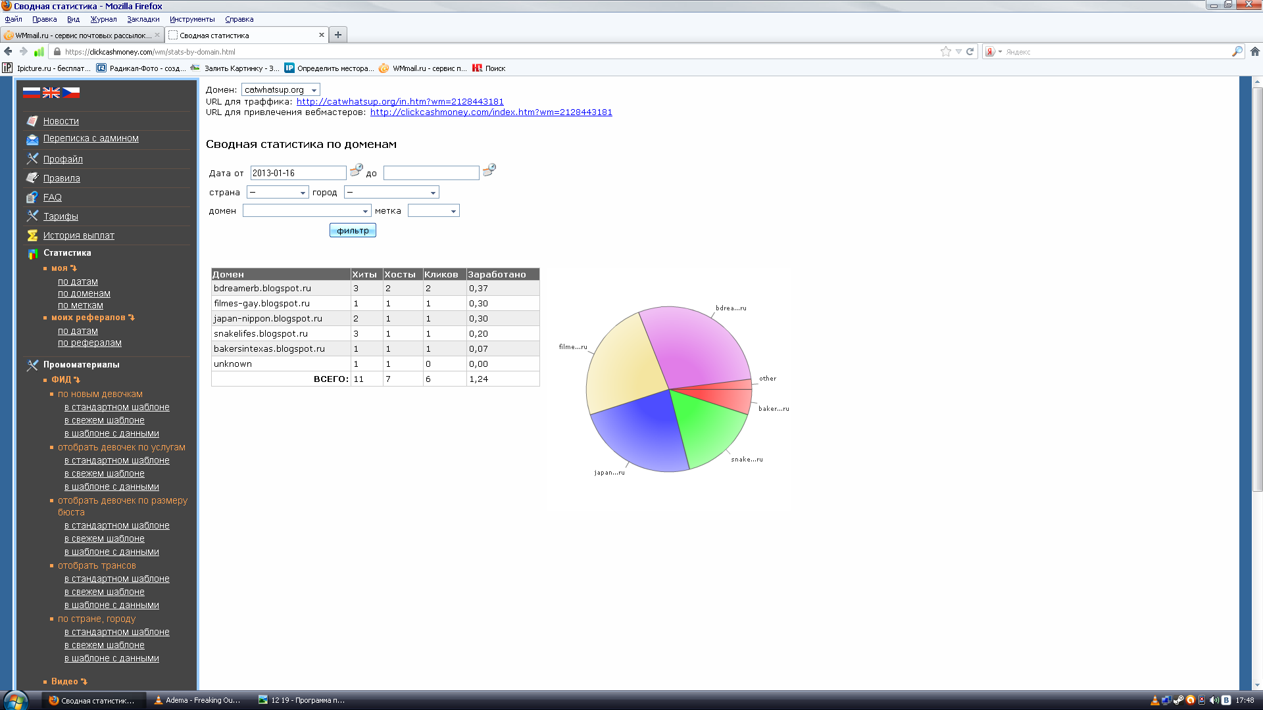Click the Czech flag language icon
1263x710 pixels.
[x=71, y=93]
